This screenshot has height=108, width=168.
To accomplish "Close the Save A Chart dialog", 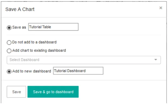I will [x=161, y=8].
